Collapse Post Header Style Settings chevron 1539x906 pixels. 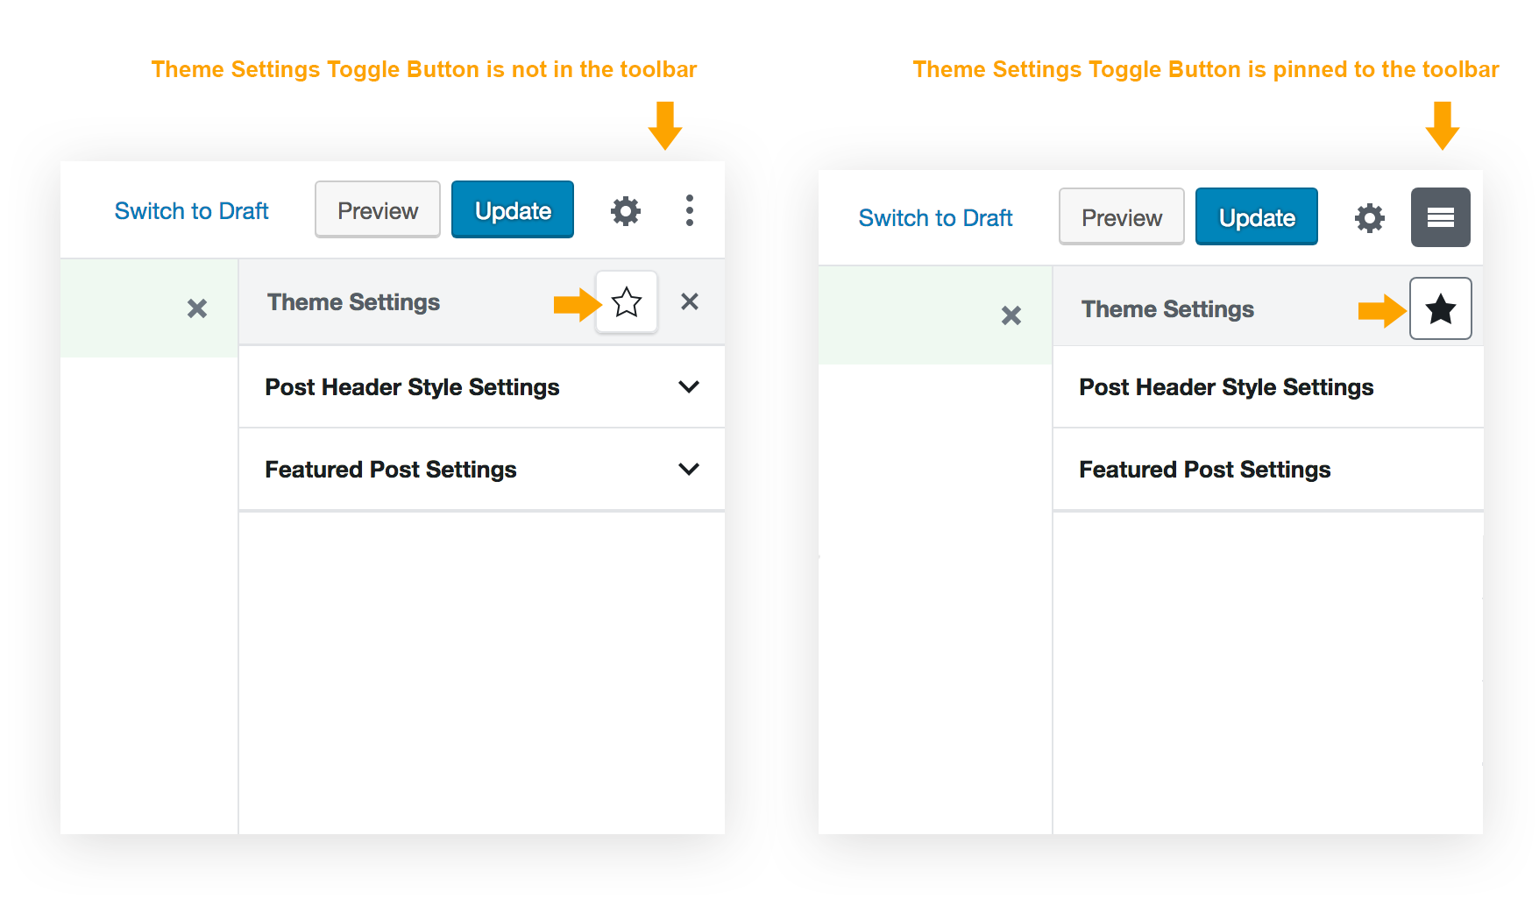(690, 386)
